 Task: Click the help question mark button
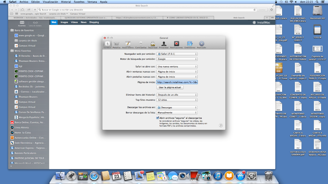(221, 125)
